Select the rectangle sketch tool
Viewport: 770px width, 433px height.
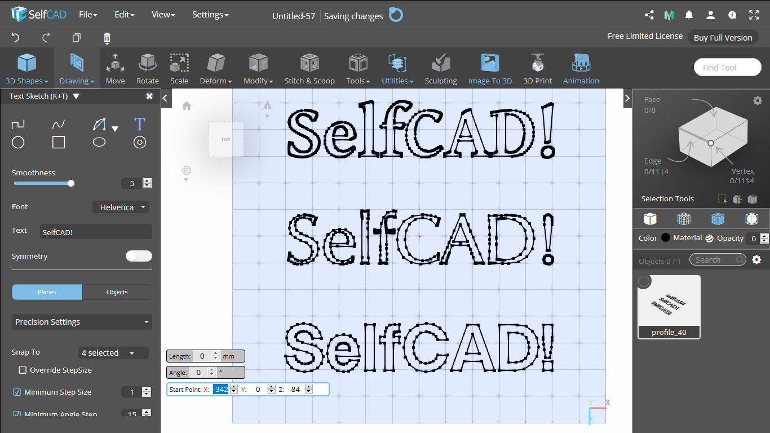[59, 142]
